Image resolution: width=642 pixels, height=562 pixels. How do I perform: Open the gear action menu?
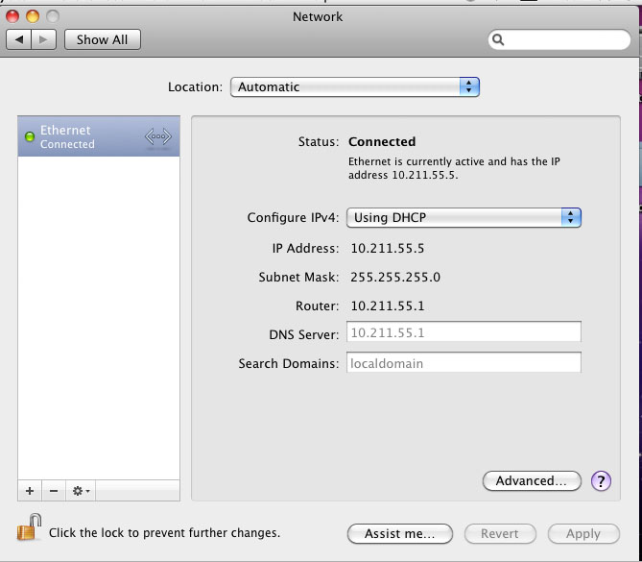click(x=81, y=491)
